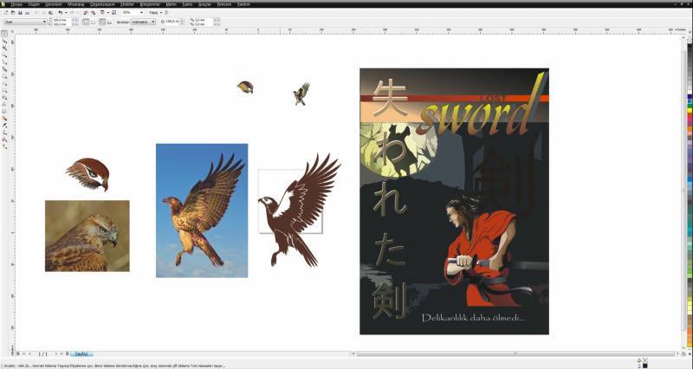Select the Shape tool in the toolbox

[x=5, y=42]
